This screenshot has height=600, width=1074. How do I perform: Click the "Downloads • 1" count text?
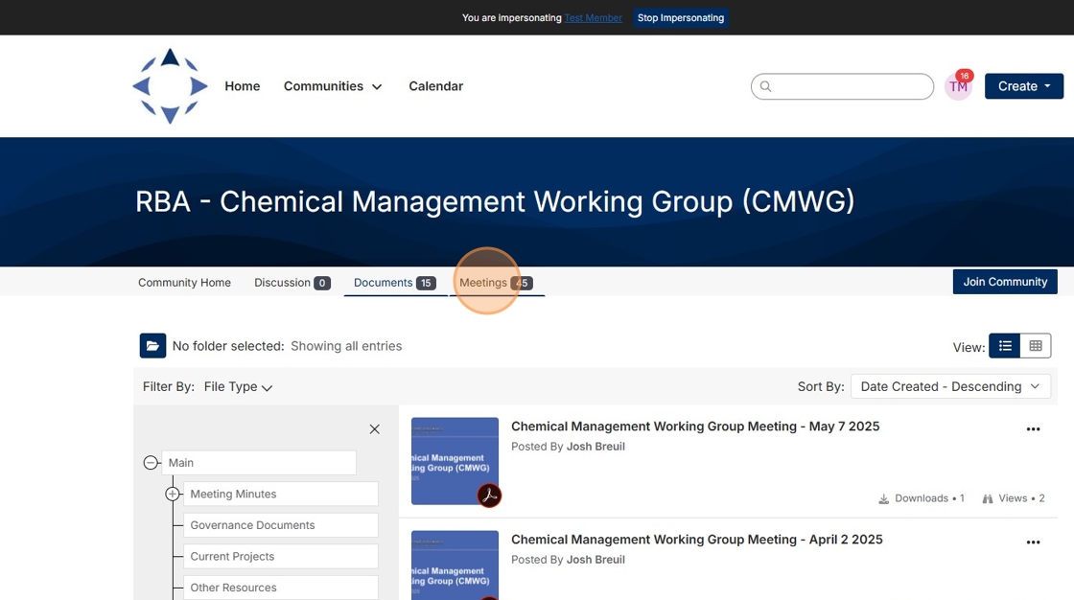pos(929,498)
